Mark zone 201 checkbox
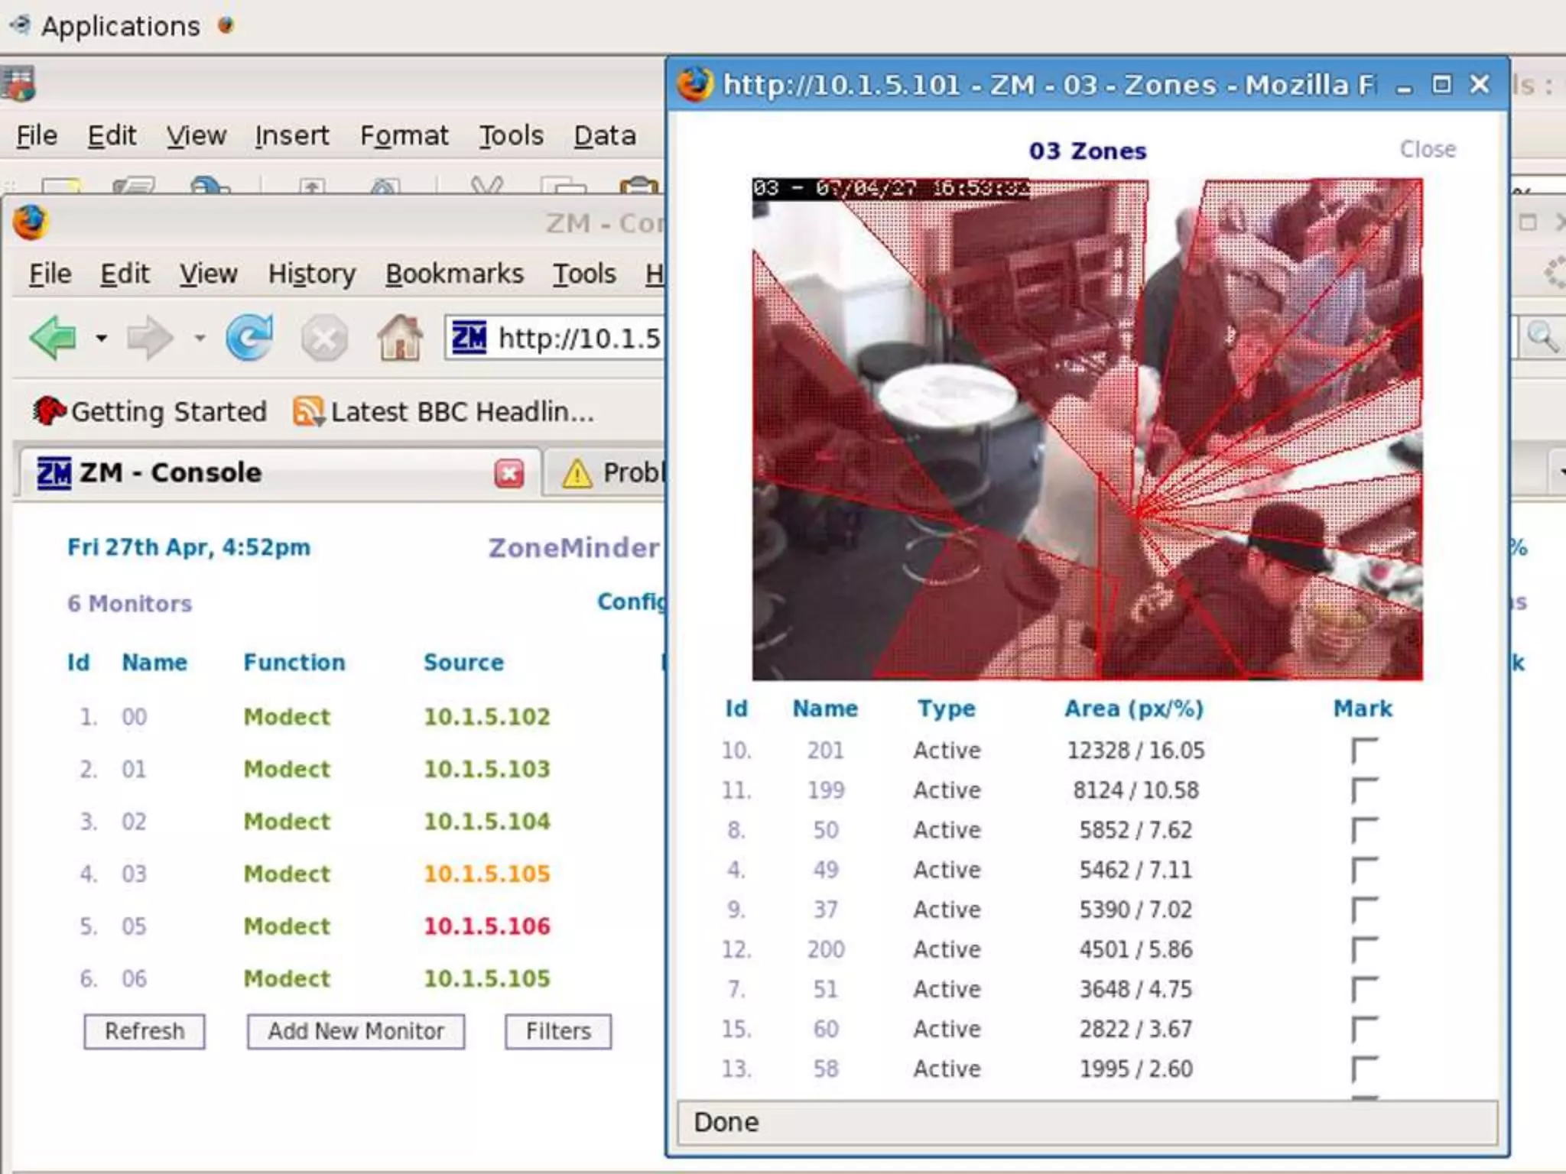Screen dimensions: 1566x1174 [x=1364, y=751]
